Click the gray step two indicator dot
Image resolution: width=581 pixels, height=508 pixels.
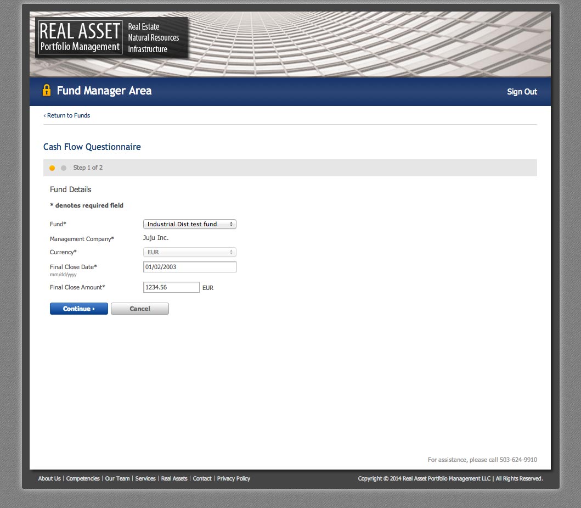(64, 168)
